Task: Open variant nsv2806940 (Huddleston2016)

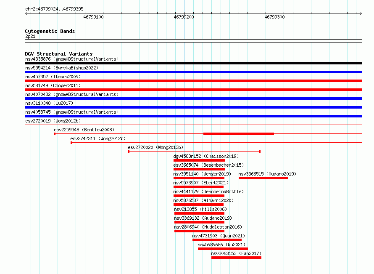Action: point(208,227)
